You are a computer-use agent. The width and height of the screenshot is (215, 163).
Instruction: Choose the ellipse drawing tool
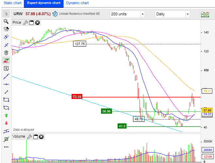pos(6,108)
